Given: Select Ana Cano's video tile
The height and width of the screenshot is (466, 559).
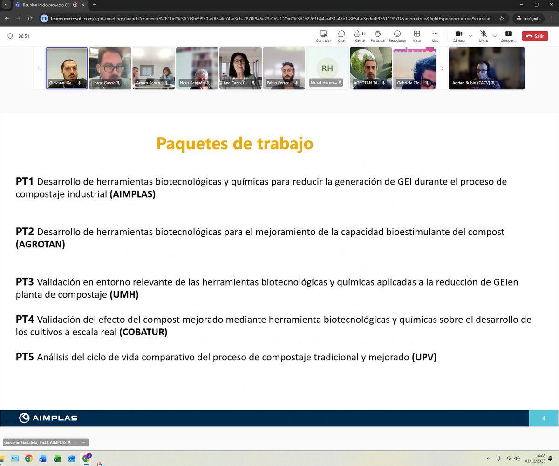Looking at the screenshot, I should 240,68.
